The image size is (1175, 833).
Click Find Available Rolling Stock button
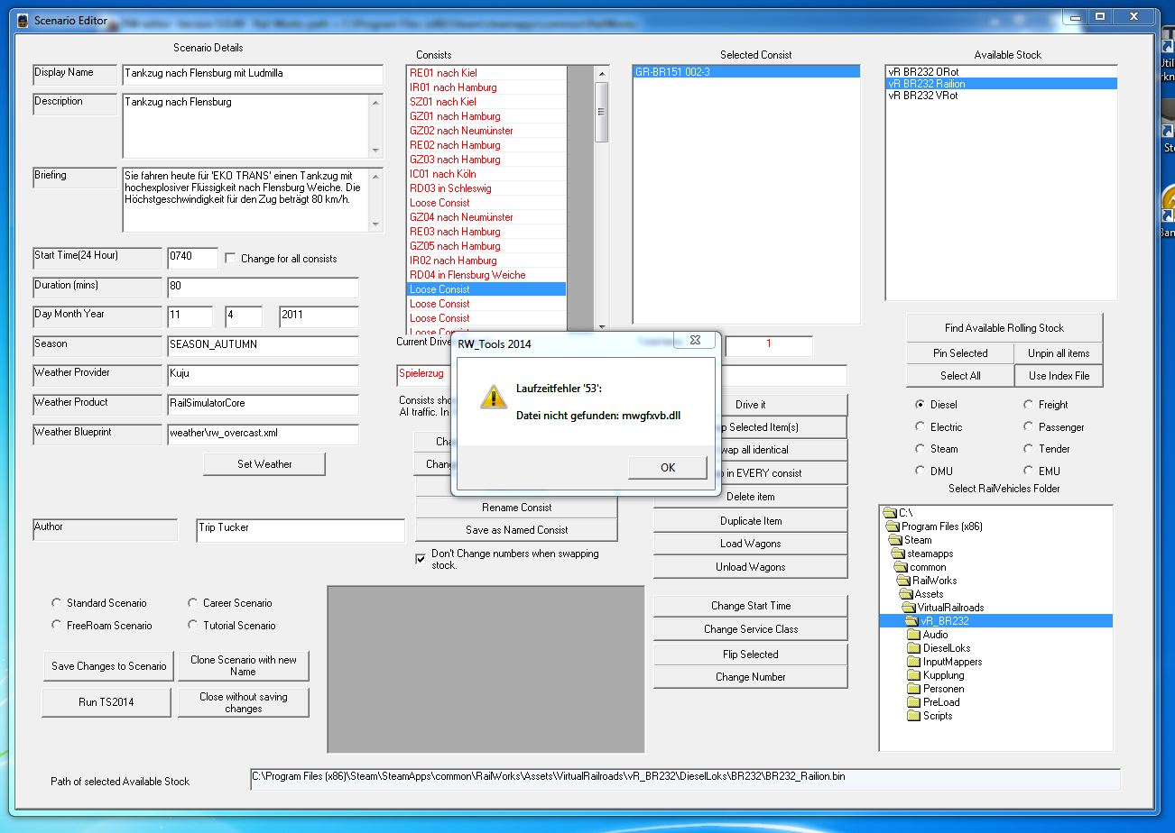(1004, 328)
